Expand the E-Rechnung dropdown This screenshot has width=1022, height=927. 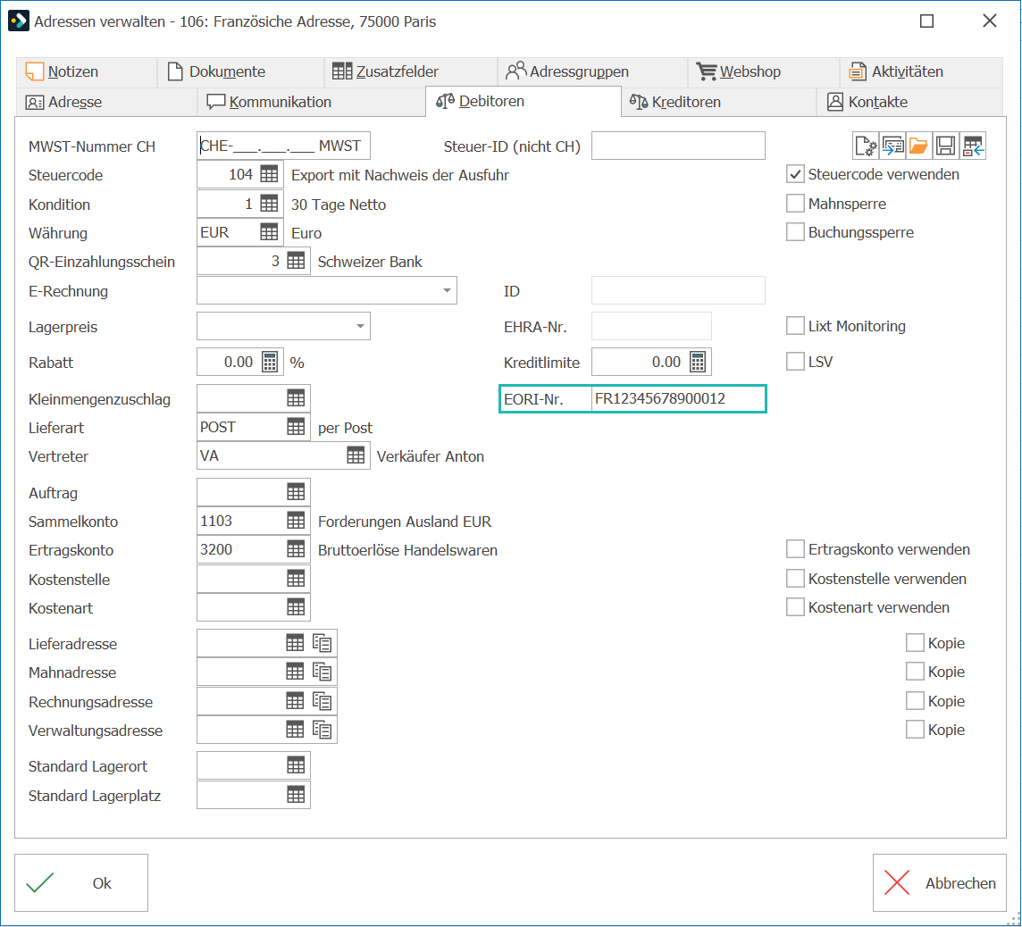point(447,290)
